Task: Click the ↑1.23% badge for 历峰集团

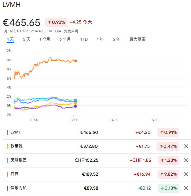Action: (169, 160)
